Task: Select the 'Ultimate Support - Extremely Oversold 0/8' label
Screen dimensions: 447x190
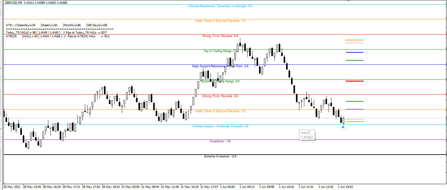Action: pos(220,126)
